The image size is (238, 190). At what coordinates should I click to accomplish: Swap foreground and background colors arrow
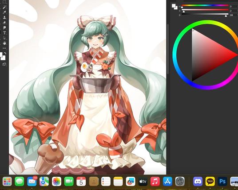coord(5,53)
